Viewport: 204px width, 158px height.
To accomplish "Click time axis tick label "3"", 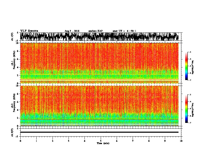I will tap(69, 141).
